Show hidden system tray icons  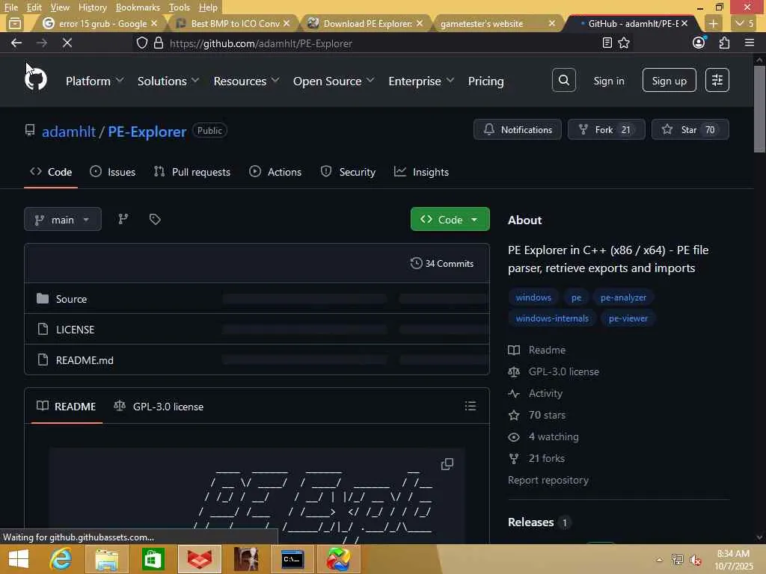coord(660,560)
